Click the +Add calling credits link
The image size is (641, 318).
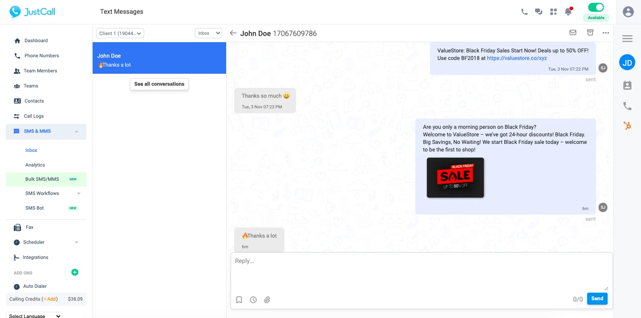pyautogui.click(x=50, y=299)
